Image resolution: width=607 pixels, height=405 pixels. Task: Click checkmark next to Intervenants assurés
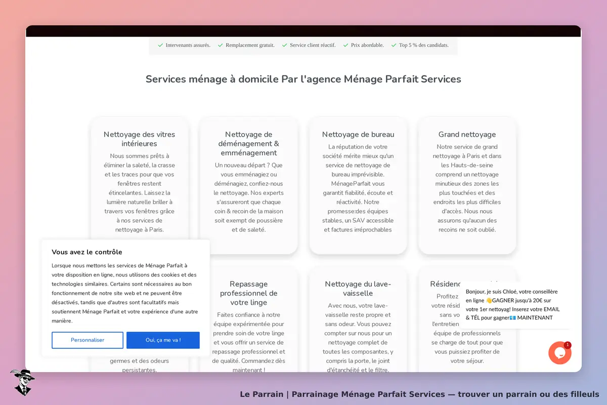pos(160,45)
